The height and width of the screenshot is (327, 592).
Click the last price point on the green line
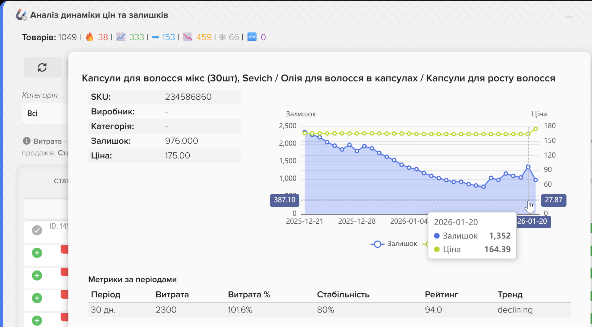coord(536,129)
